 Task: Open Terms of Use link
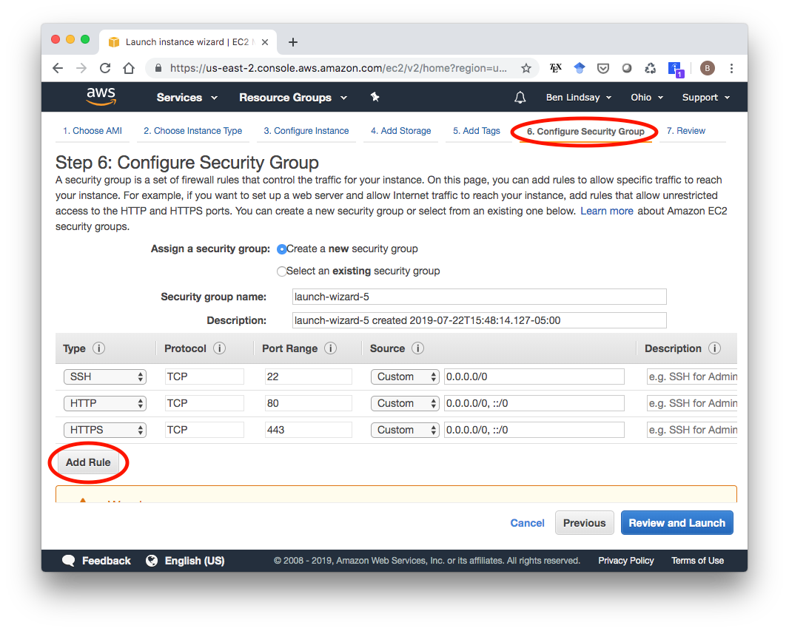click(697, 561)
